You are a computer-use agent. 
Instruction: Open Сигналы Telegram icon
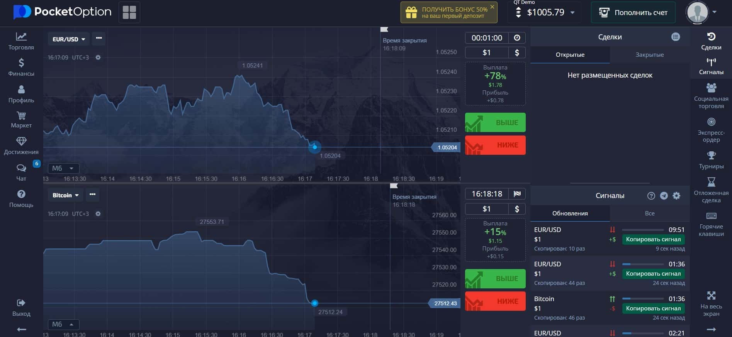(x=664, y=196)
